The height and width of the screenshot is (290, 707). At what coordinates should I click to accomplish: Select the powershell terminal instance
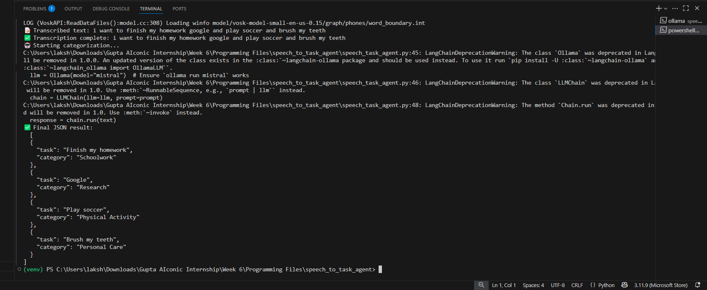(681, 30)
